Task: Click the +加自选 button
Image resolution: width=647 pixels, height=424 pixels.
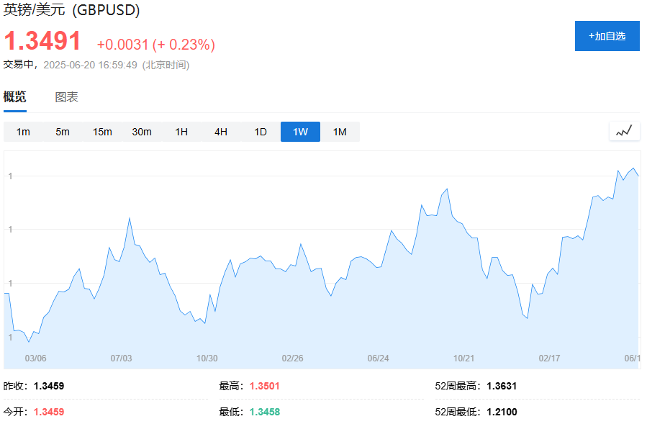Action: pos(607,36)
